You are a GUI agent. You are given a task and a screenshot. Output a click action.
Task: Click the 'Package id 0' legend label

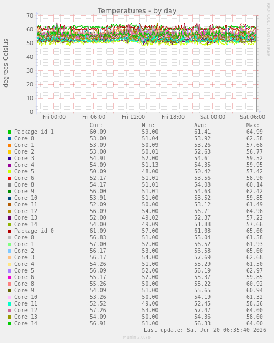(x=34, y=231)
